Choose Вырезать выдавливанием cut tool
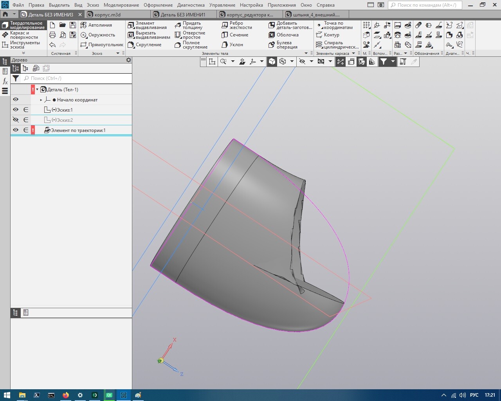The image size is (501, 401). (x=149, y=35)
